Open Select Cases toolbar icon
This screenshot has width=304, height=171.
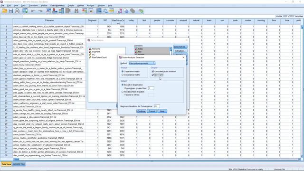[112, 11]
